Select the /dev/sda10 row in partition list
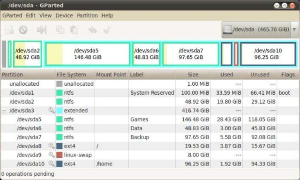This screenshot has height=180, width=300. pyautogui.click(x=150, y=164)
